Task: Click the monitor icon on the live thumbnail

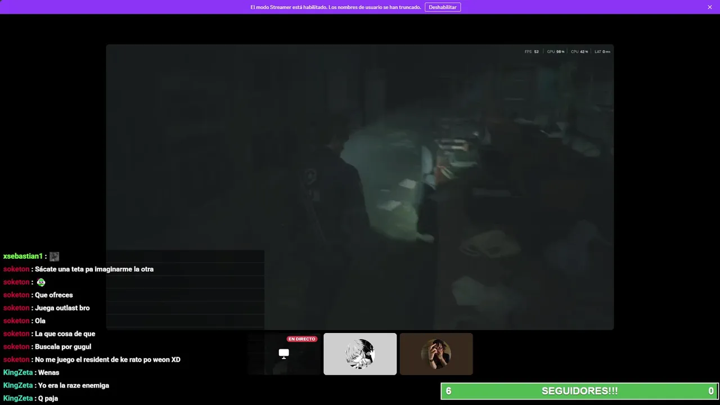Action: point(284,353)
